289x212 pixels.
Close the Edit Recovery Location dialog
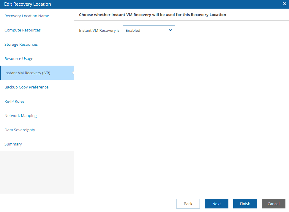[284, 4]
